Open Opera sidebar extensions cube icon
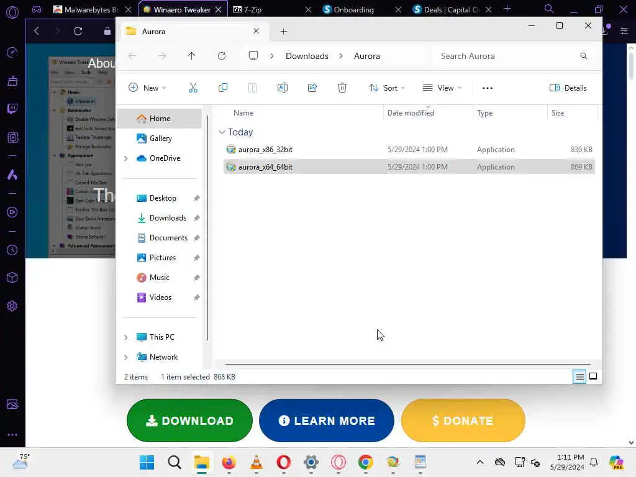 click(12, 278)
